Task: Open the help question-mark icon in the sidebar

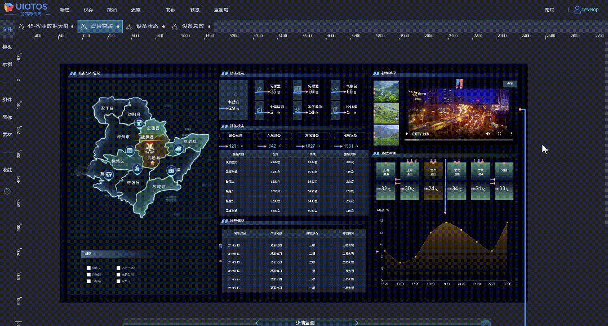Action: pyautogui.click(x=7, y=191)
